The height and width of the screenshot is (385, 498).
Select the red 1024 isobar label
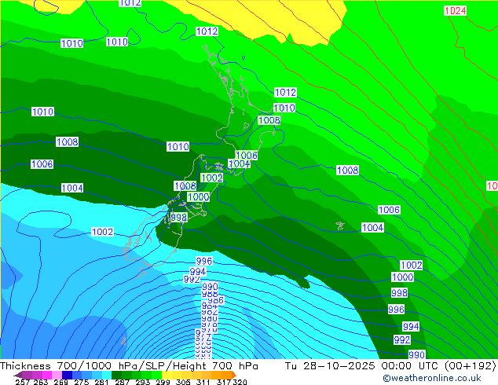coord(455,11)
